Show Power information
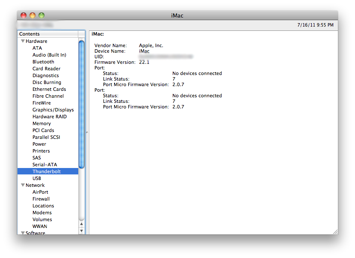The height and width of the screenshot is (258, 355). (39, 144)
